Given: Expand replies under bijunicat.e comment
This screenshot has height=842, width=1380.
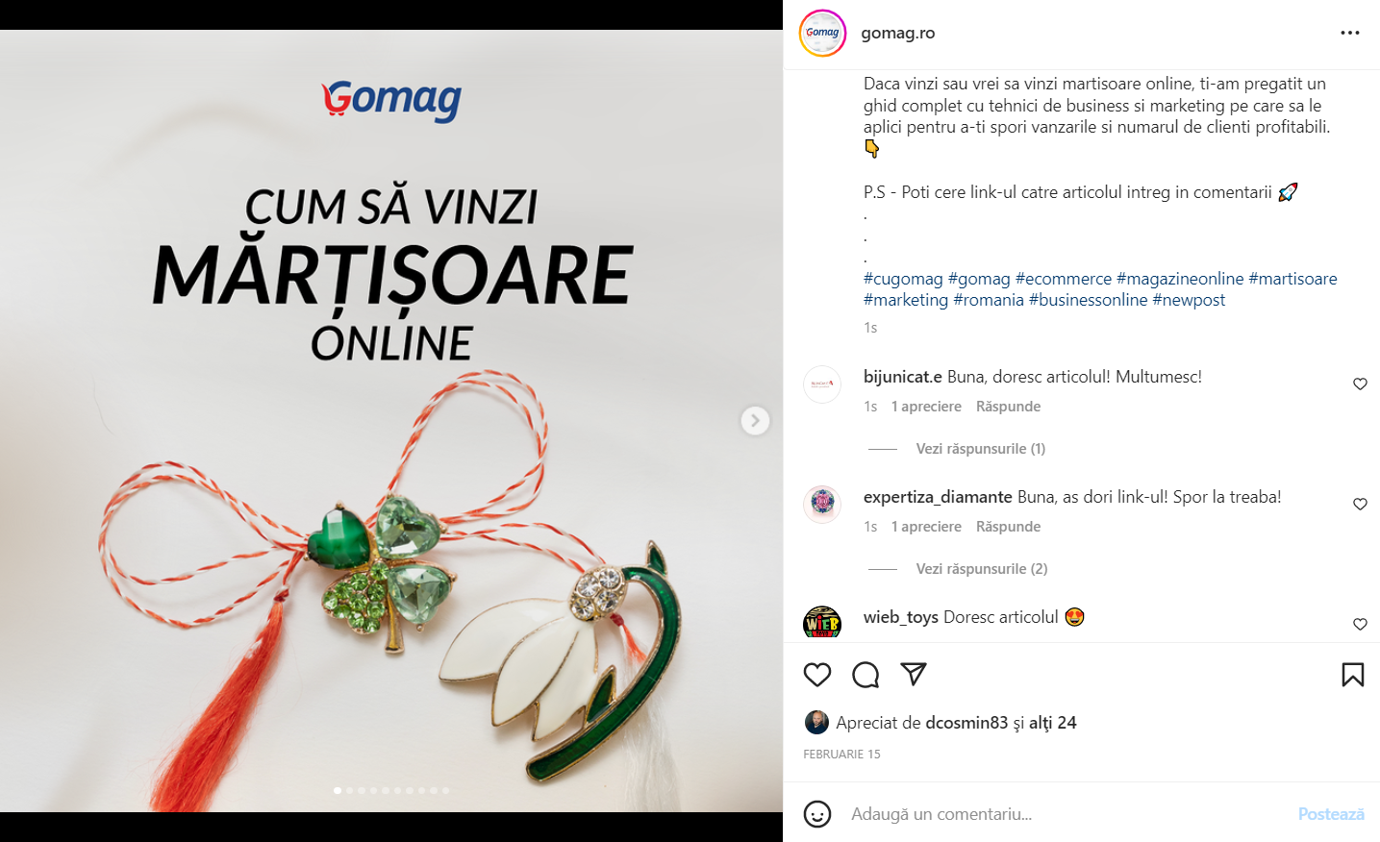Looking at the screenshot, I should tap(980, 449).
